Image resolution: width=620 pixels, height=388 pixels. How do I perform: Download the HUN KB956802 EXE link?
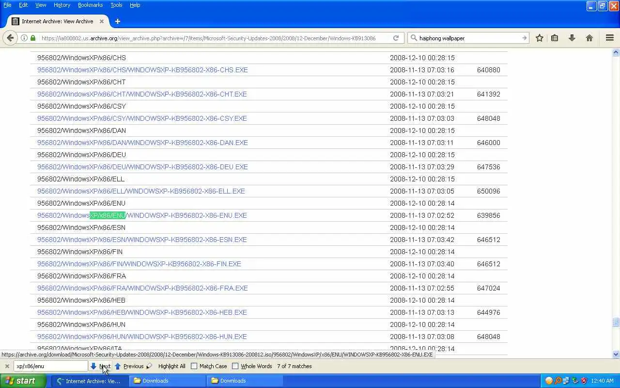click(x=142, y=337)
